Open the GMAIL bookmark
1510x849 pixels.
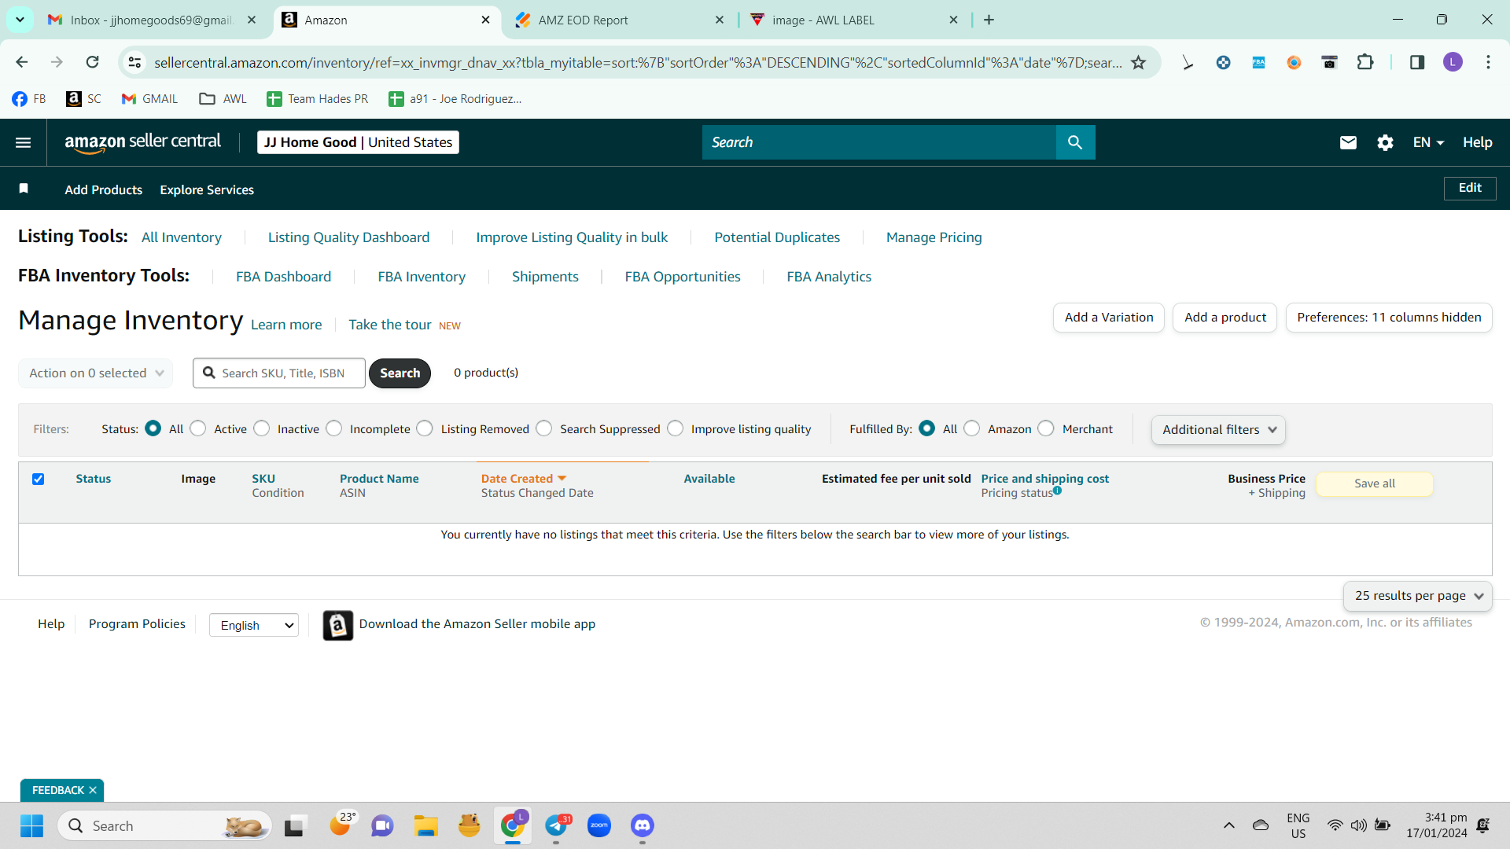[149, 99]
